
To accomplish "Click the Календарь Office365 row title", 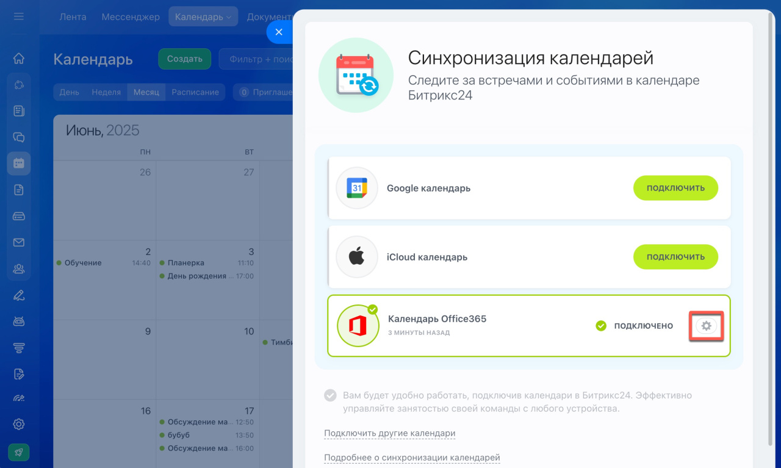I will [437, 319].
